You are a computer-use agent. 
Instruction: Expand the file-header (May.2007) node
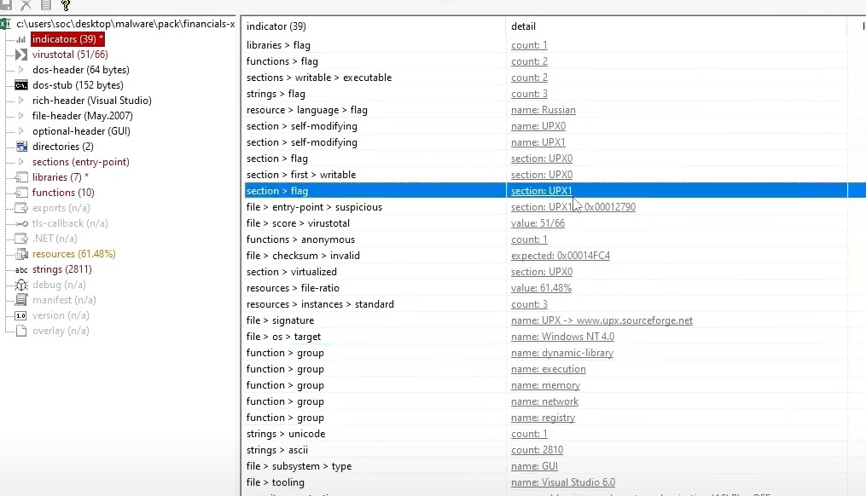(21, 114)
